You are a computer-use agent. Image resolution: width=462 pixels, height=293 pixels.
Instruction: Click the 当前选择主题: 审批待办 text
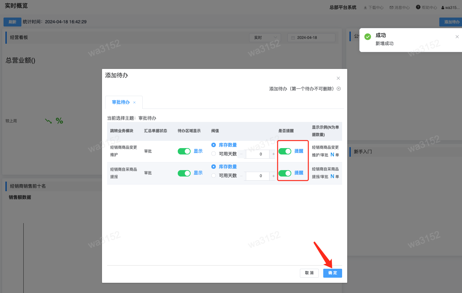coord(132,118)
